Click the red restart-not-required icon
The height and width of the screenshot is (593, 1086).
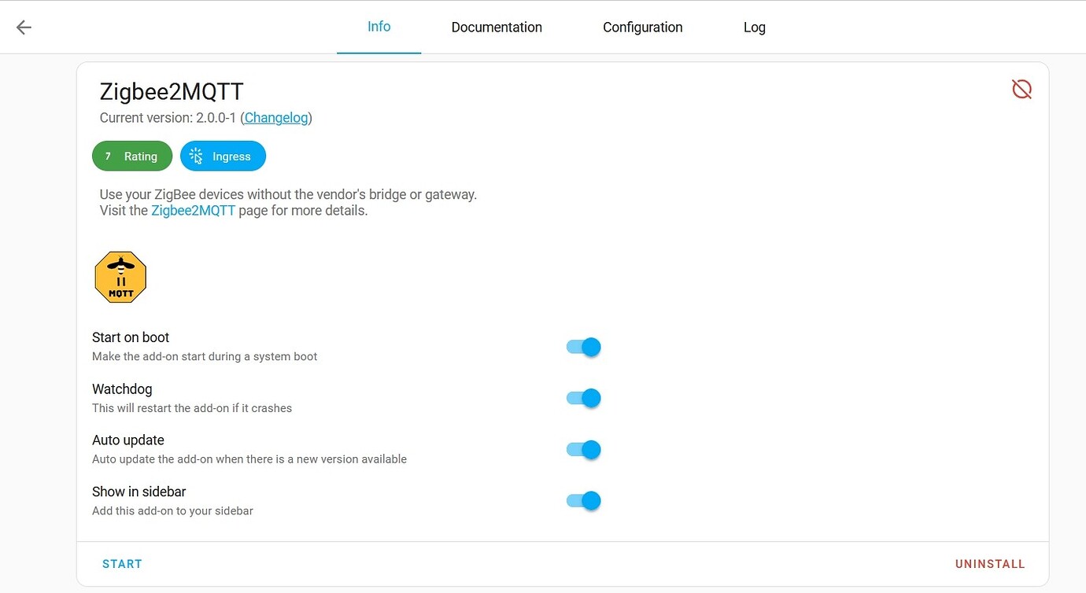pyautogui.click(x=1021, y=89)
